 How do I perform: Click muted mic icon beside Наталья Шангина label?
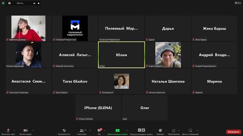[x=147, y=93]
